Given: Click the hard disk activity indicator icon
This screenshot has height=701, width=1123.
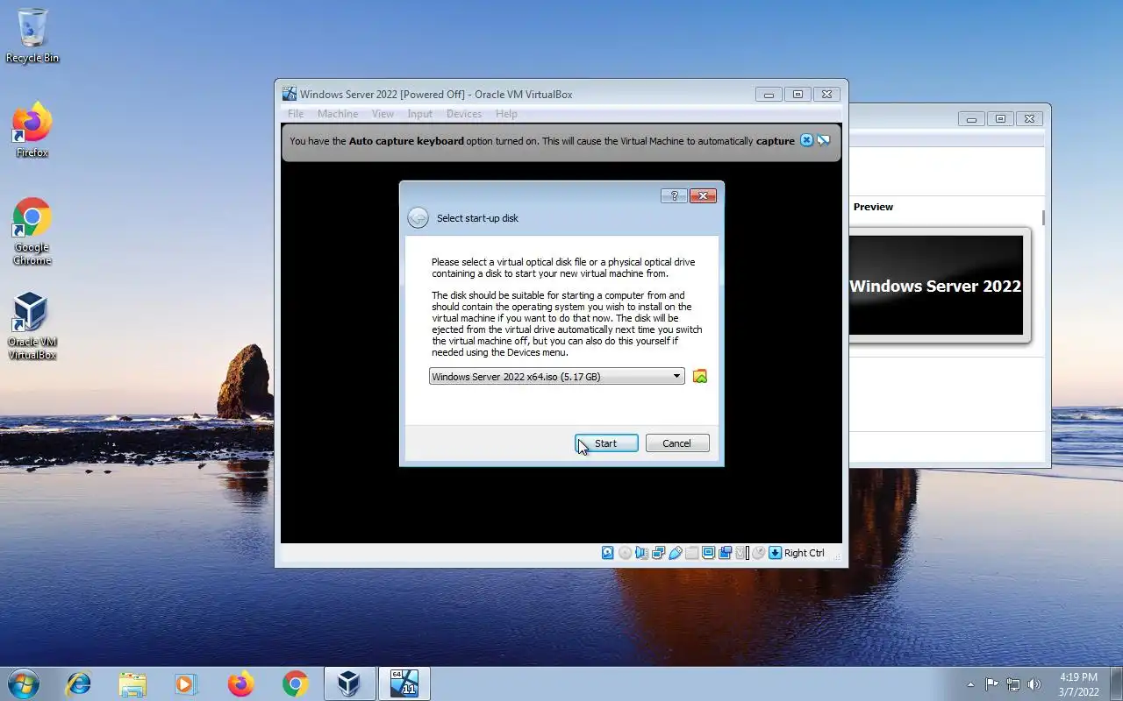Looking at the screenshot, I should point(607,553).
